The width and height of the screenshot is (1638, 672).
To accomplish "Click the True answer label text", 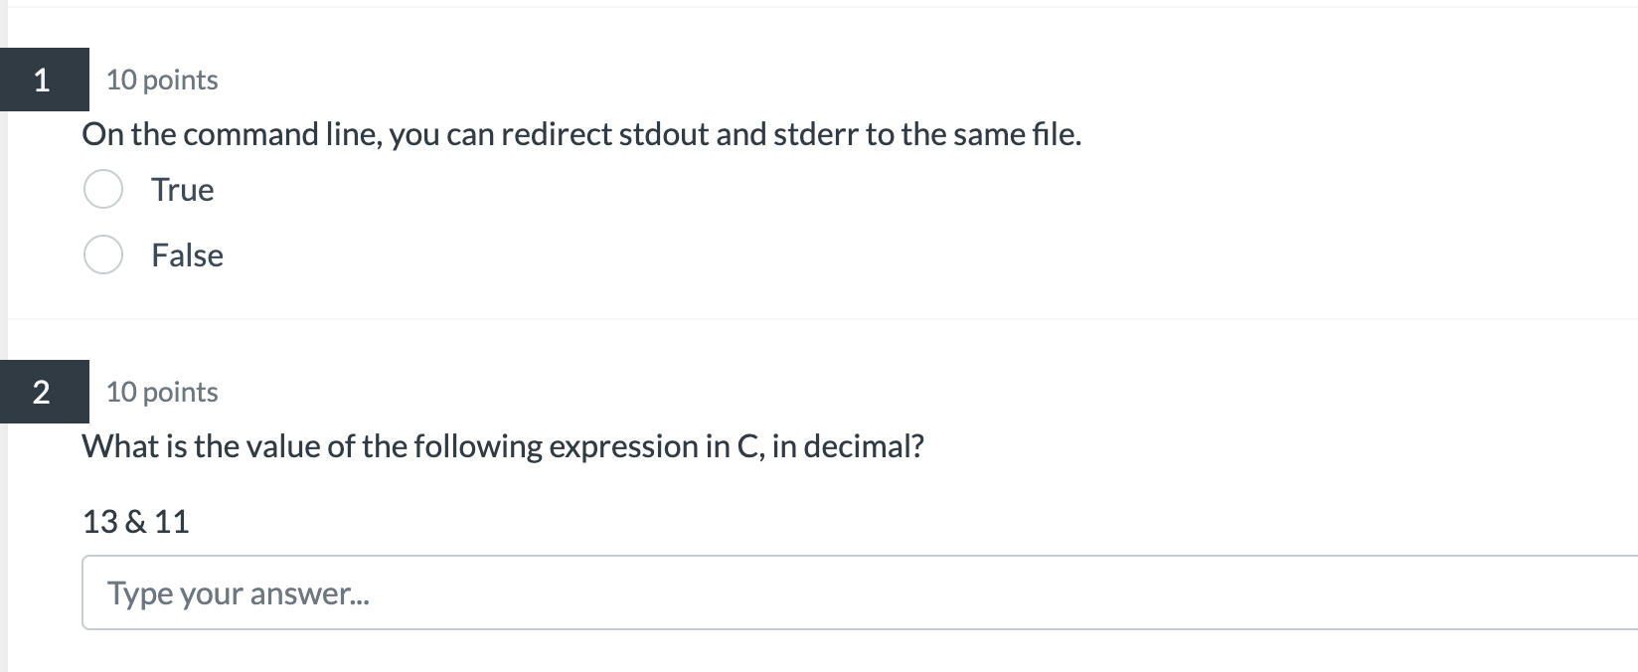I will [x=182, y=189].
